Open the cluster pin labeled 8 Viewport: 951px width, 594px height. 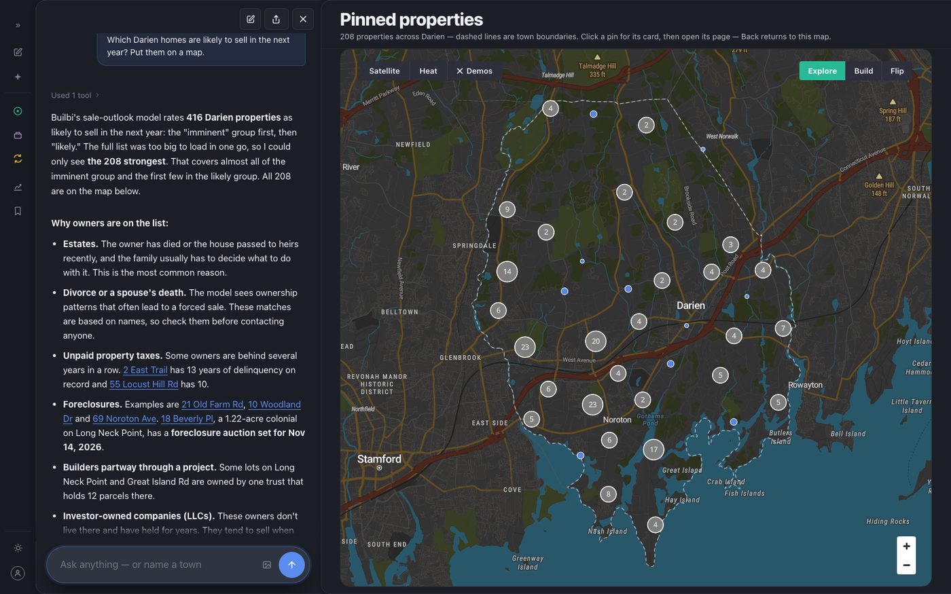pyautogui.click(x=609, y=494)
